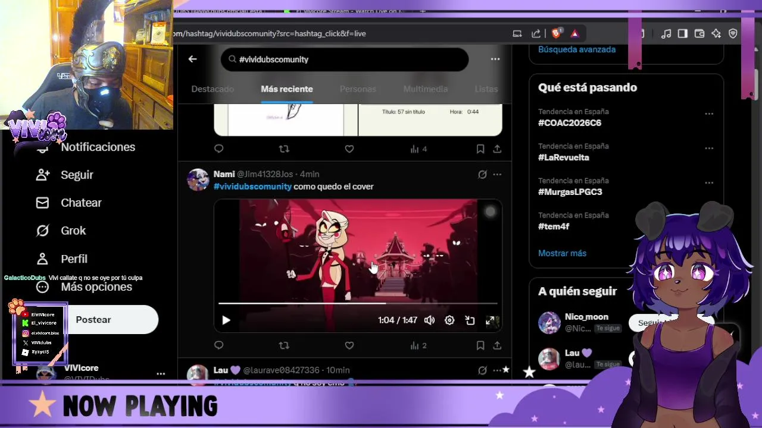Viewport: 762px width, 428px height.
Task: Click Brave Rewards triangle icon
Action: 574,34
